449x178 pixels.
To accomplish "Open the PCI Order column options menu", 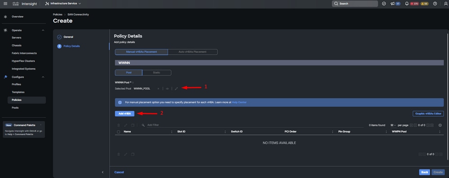I will pos(333,132).
